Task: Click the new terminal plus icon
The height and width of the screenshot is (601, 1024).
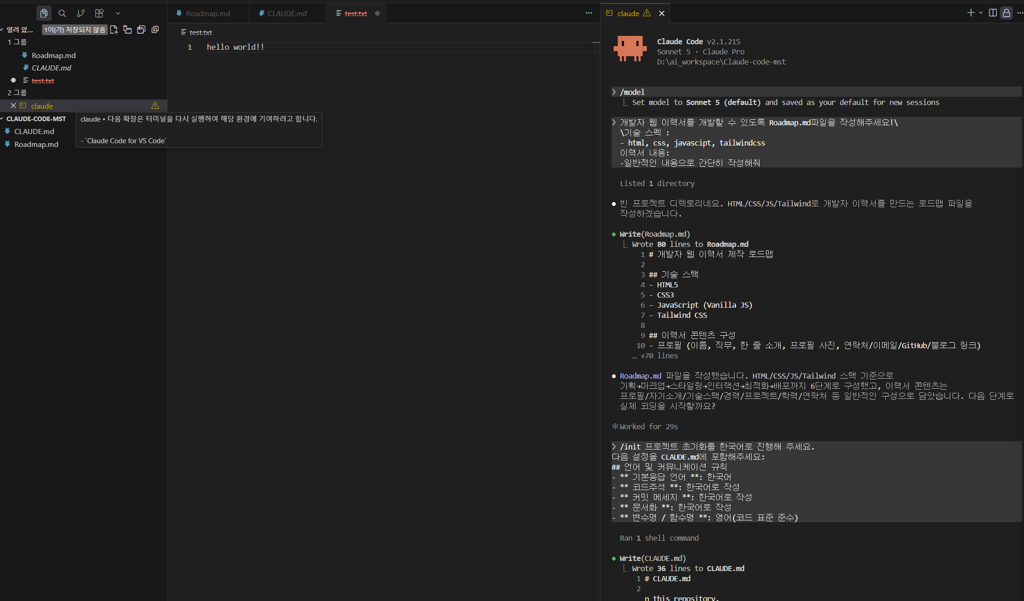Action: coord(971,13)
